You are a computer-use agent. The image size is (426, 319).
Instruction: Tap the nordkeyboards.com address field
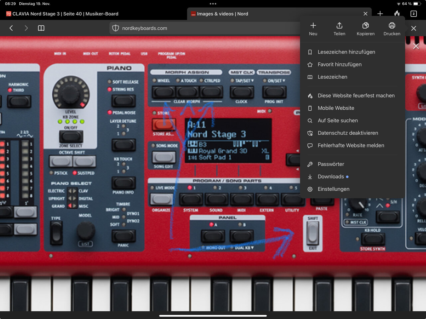pos(200,28)
